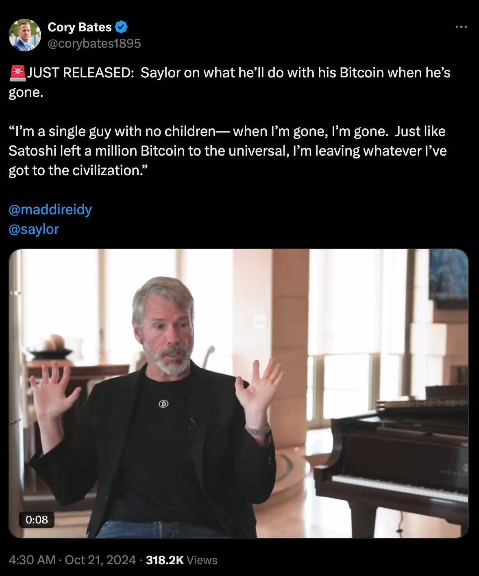The height and width of the screenshot is (576, 479).
Task: Open Cory Bates' profile avatar
Action: point(25,35)
